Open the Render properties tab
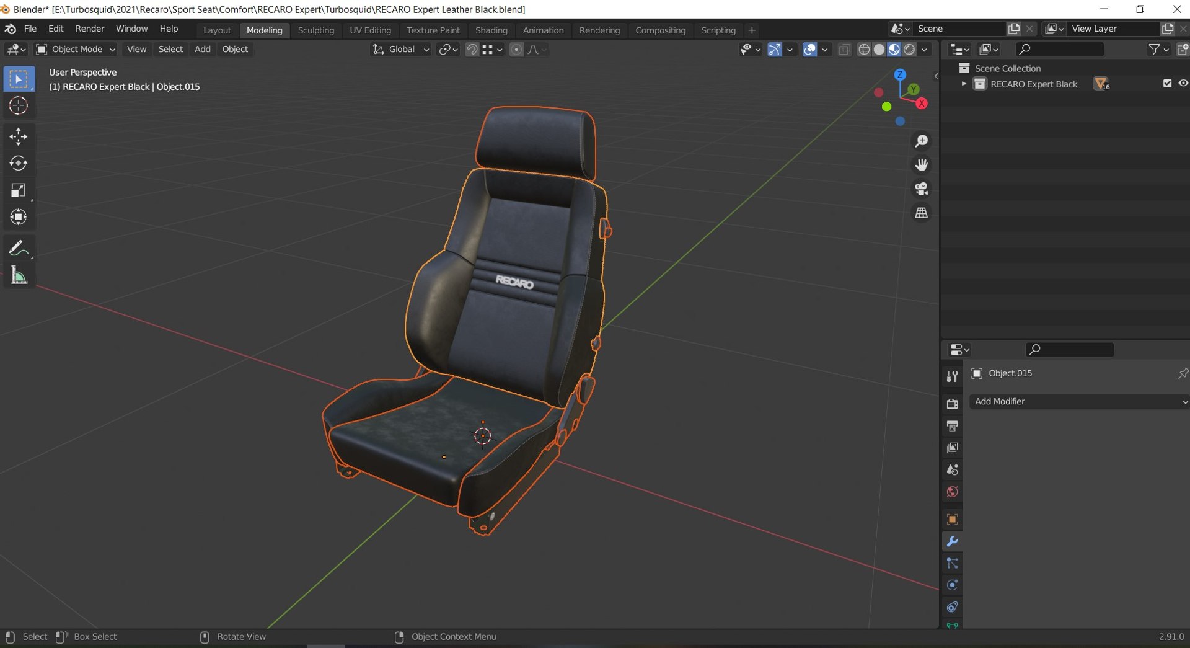The image size is (1190, 648). [953, 404]
